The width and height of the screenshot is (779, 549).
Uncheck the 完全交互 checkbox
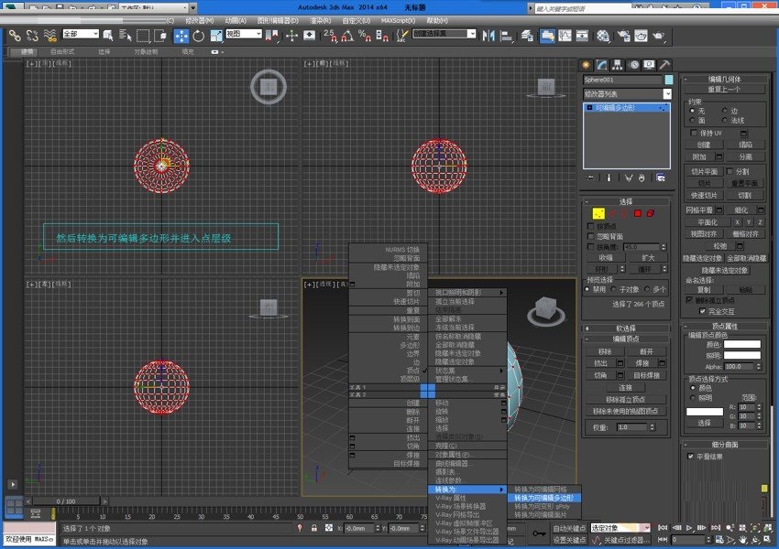click(x=703, y=311)
